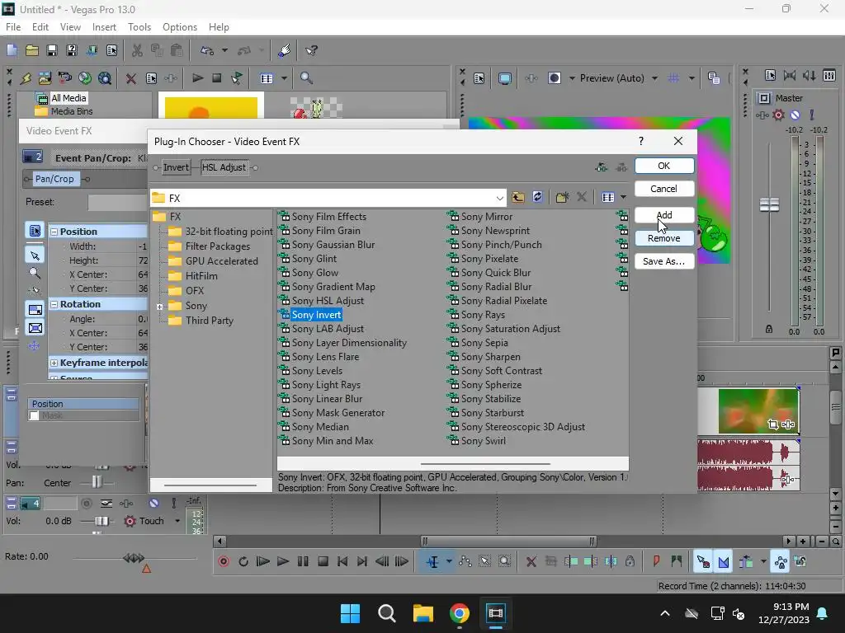Click the Master volume fader

[769, 204]
